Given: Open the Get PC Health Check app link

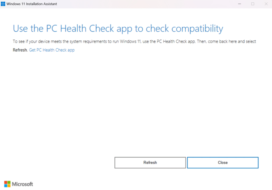Looking at the screenshot, I should point(52,50).
